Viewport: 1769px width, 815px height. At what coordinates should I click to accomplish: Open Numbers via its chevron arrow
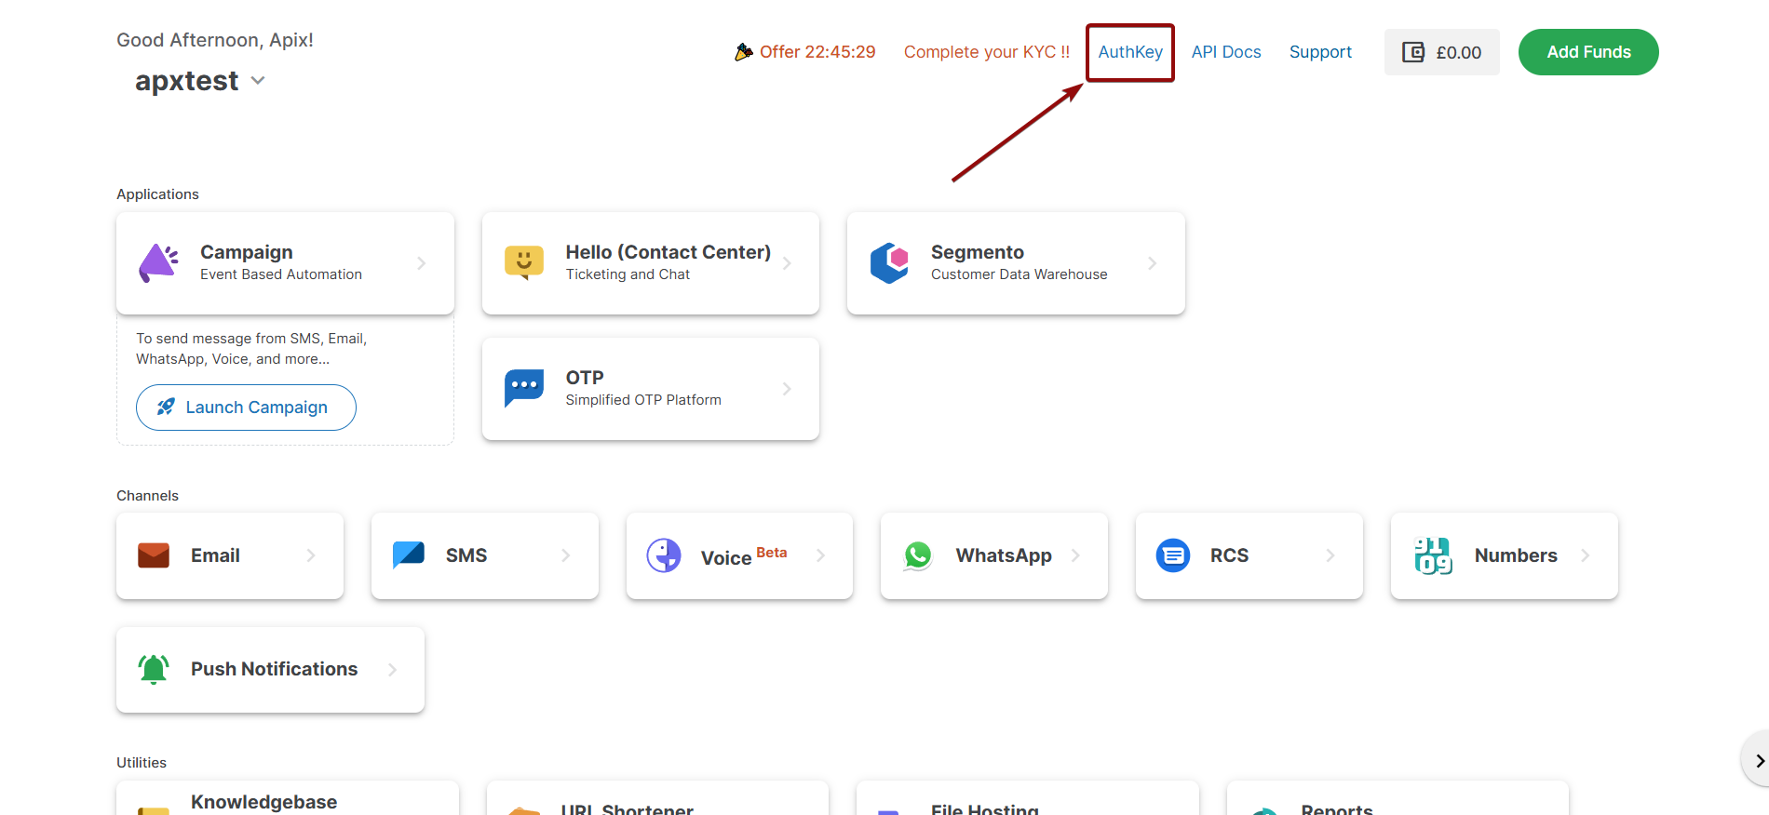click(x=1586, y=555)
